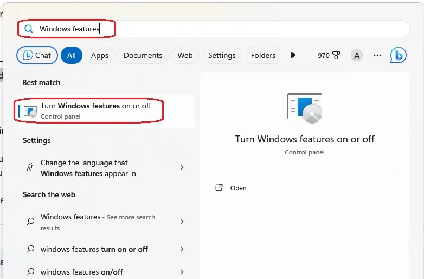Click the language settings icon
Image resolution: width=424 pixels, height=279 pixels.
pyautogui.click(x=30, y=167)
